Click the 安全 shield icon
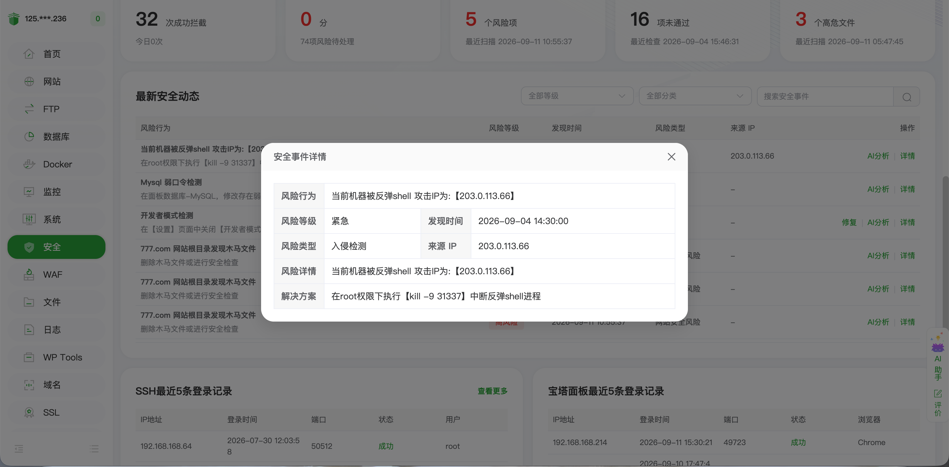Image resolution: width=949 pixels, height=467 pixels. coord(29,247)
